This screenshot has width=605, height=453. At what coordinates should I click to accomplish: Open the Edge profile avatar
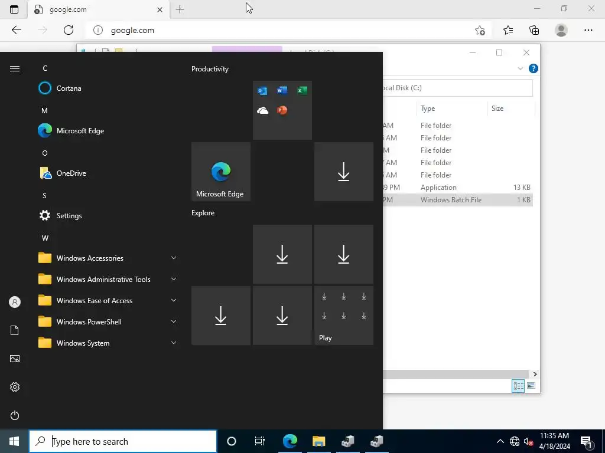tap(561, 30)
